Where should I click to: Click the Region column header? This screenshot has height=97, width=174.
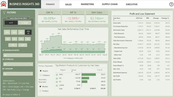[63, 70]
